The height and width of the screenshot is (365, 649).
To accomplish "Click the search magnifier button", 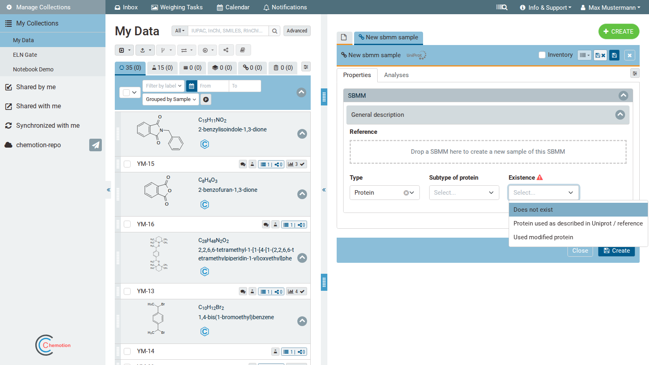I will (275, 31).
